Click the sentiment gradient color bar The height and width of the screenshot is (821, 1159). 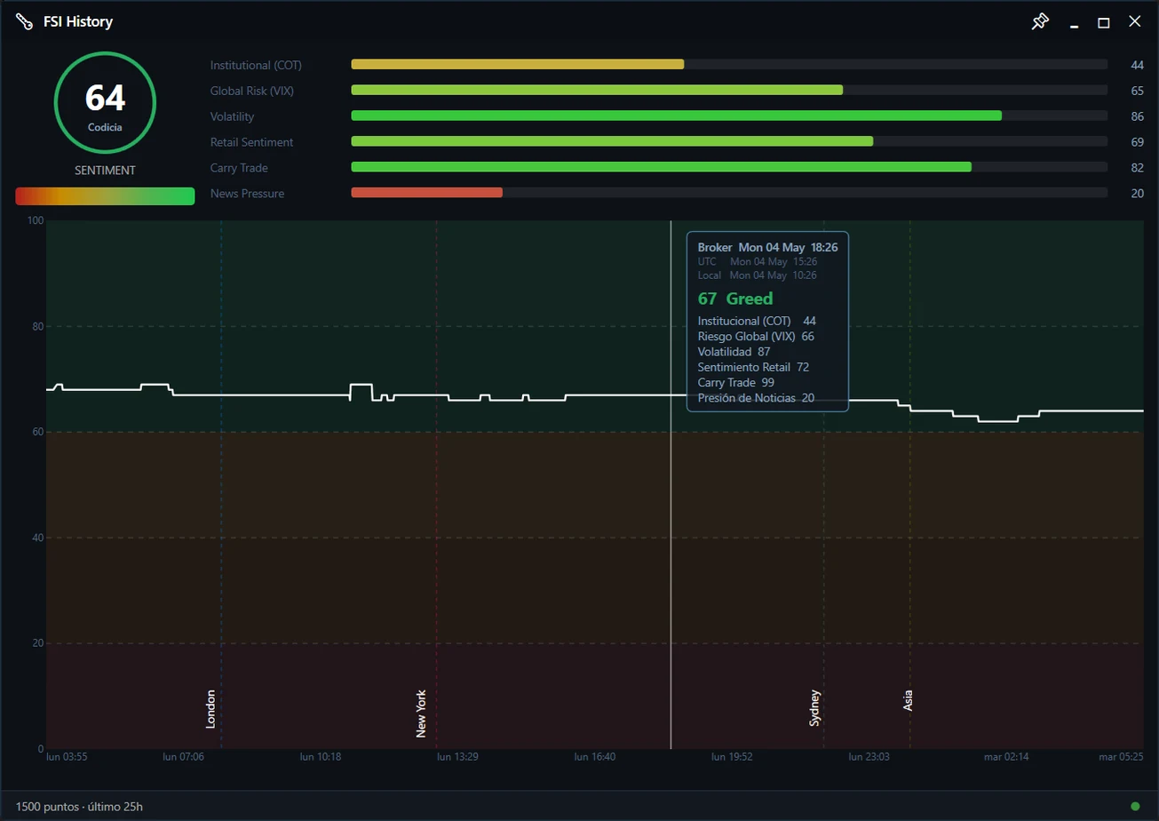(105, 196)
